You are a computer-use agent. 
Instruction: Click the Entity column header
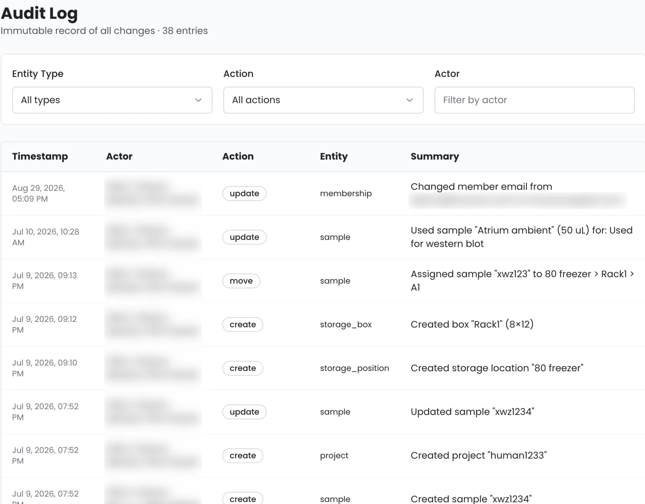(x=334, y=156)
